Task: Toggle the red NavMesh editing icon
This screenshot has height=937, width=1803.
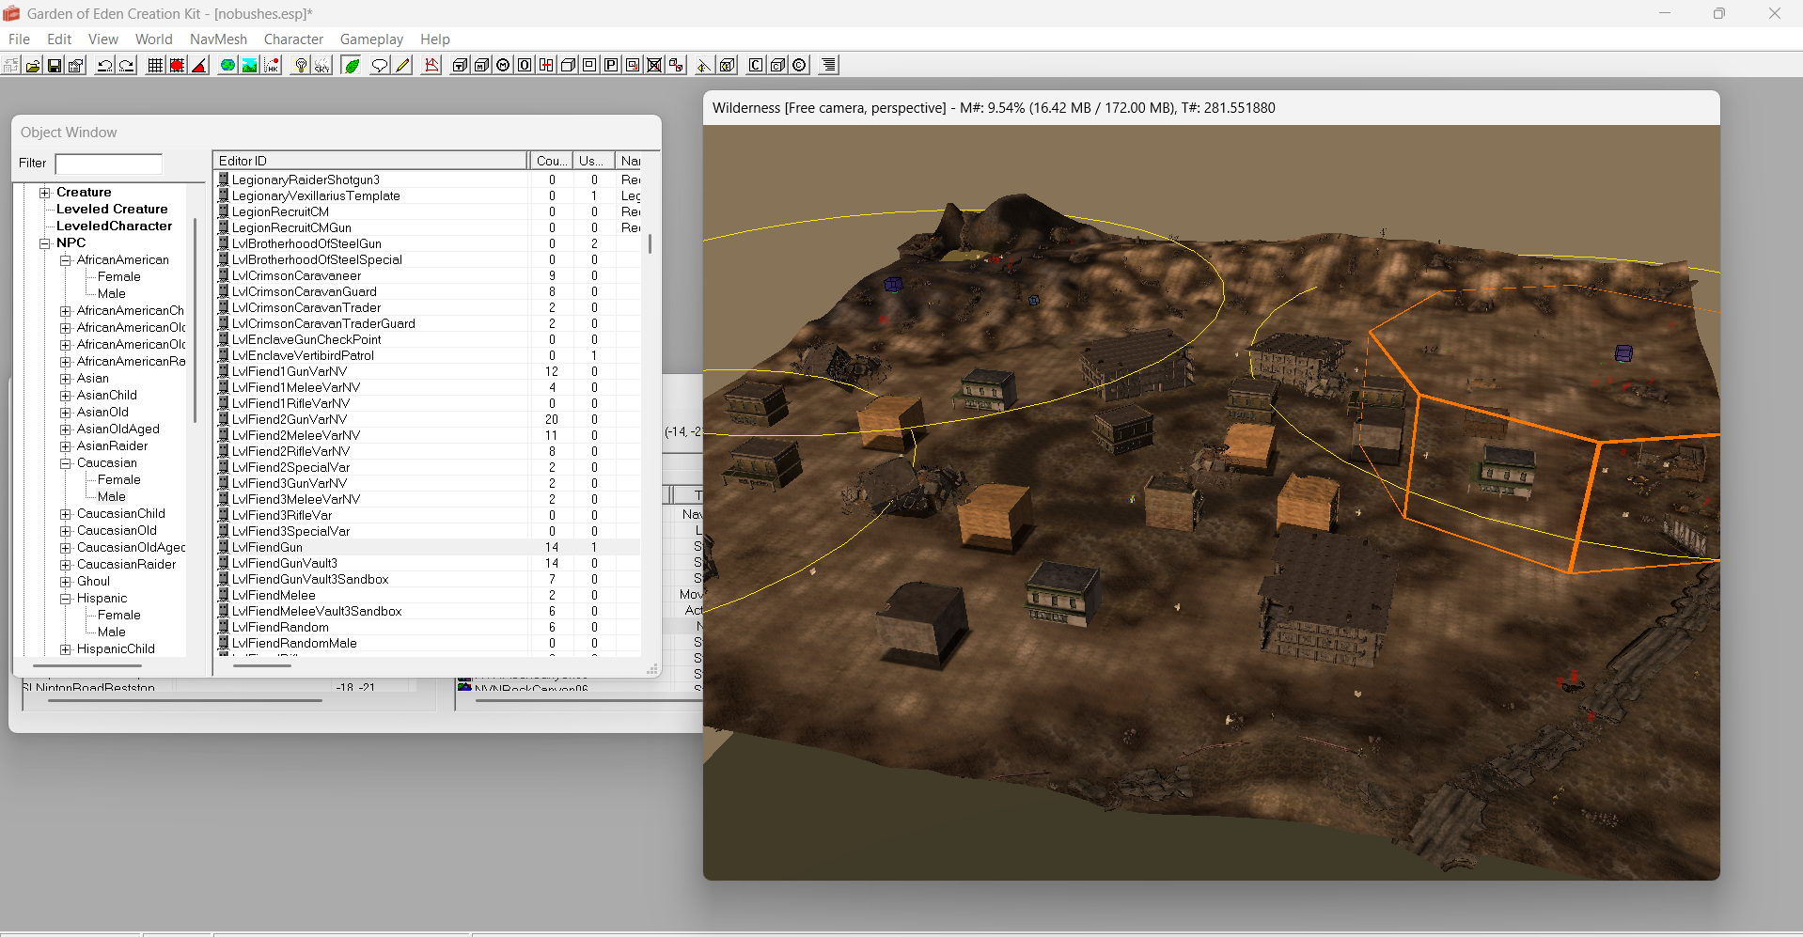Action: click(431, 65)
